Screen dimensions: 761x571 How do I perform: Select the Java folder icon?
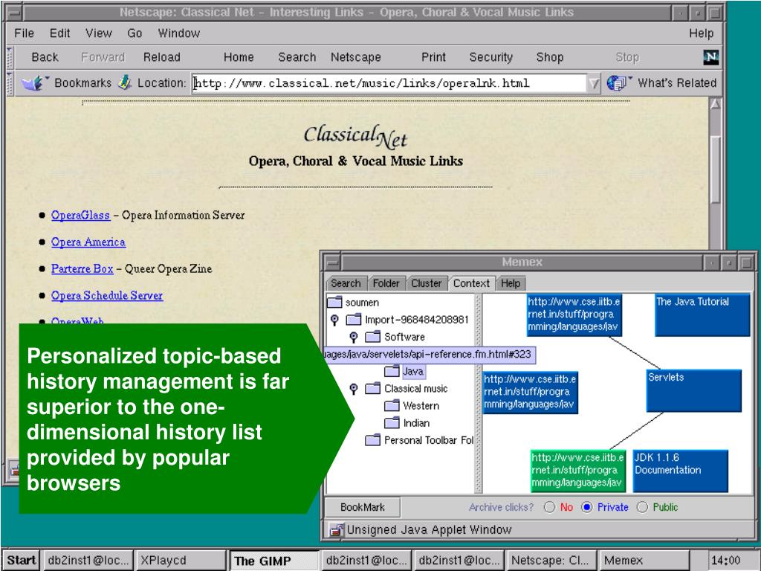[392, 372]
